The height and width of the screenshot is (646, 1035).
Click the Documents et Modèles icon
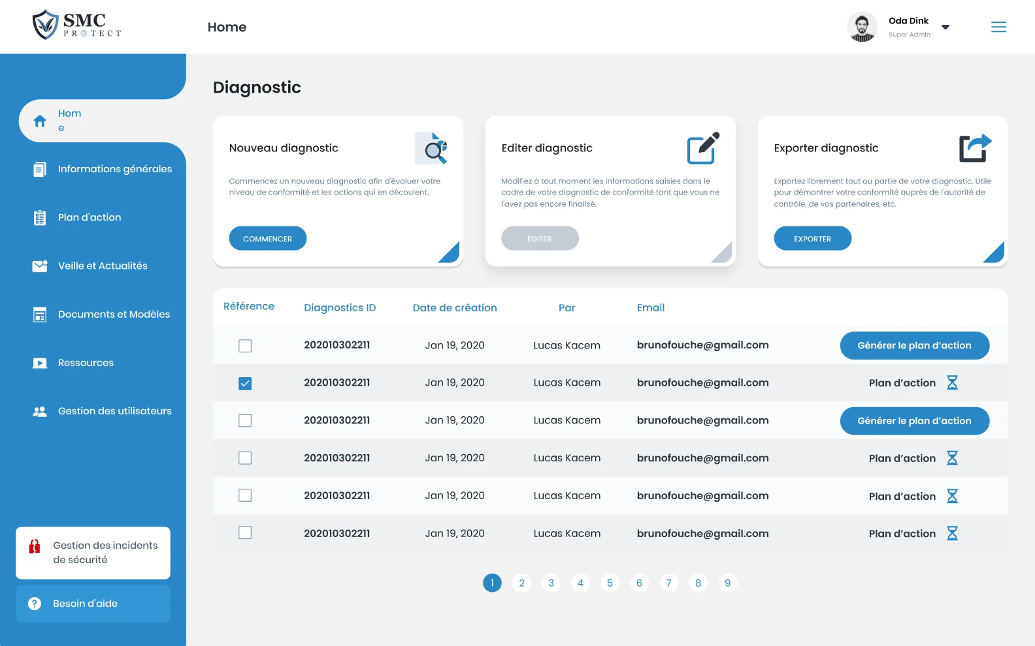40,315
